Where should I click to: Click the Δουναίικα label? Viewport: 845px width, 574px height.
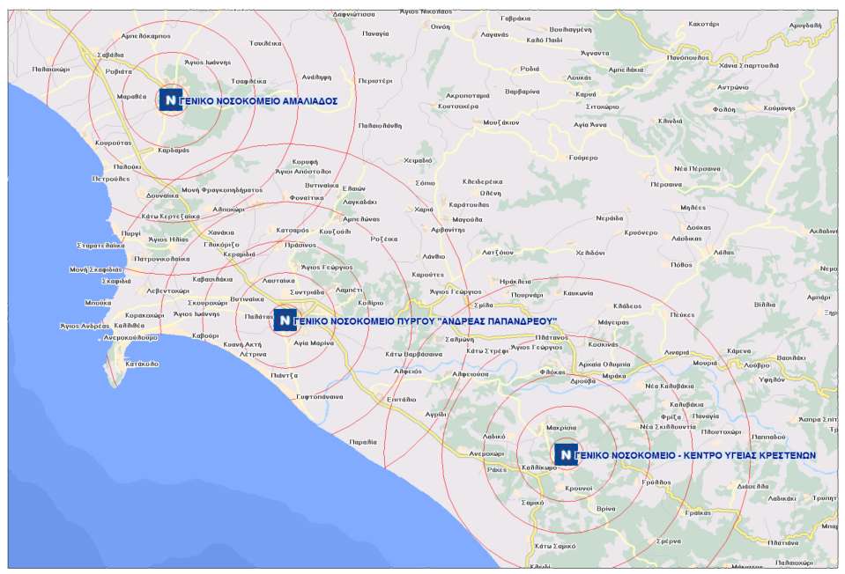(x=162, y=195)
